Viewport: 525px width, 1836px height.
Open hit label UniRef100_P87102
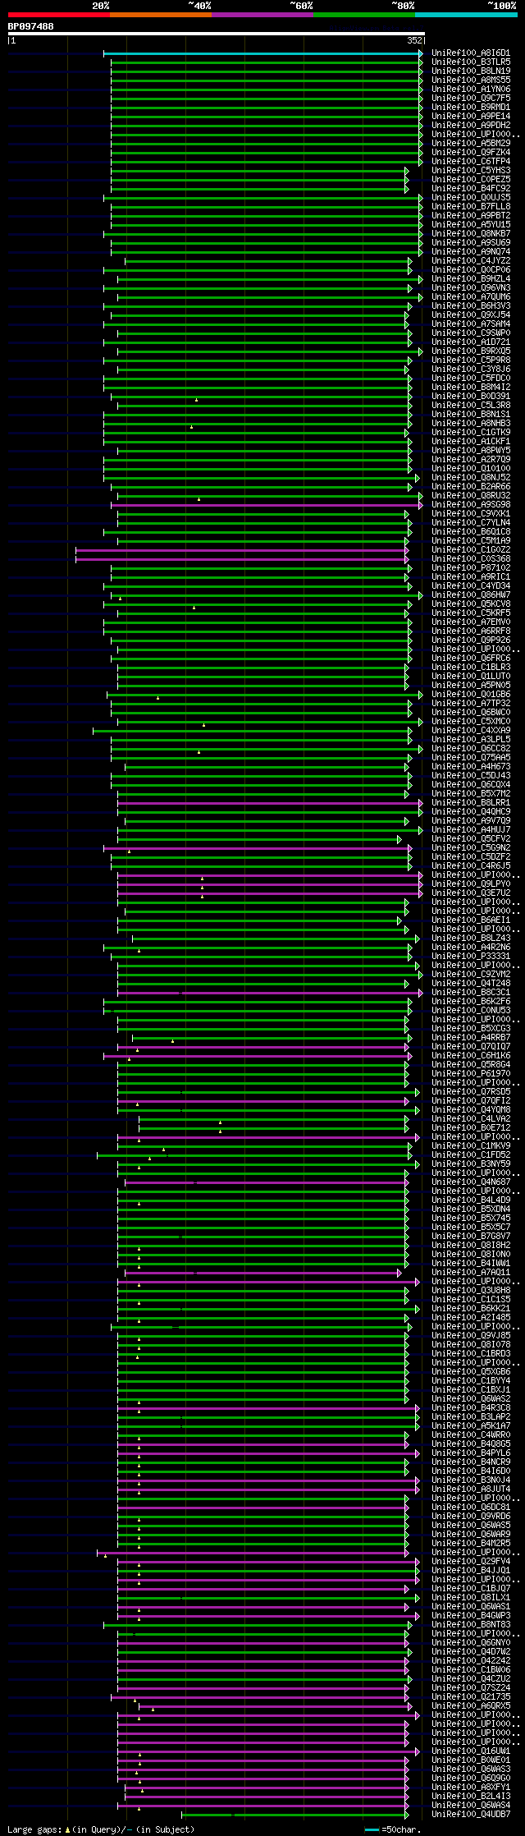(x=471, y=568)
